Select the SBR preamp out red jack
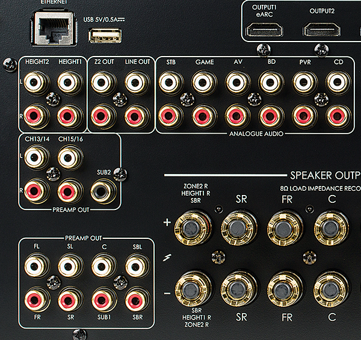Screen dimensions: 361x340 point(137,300)
